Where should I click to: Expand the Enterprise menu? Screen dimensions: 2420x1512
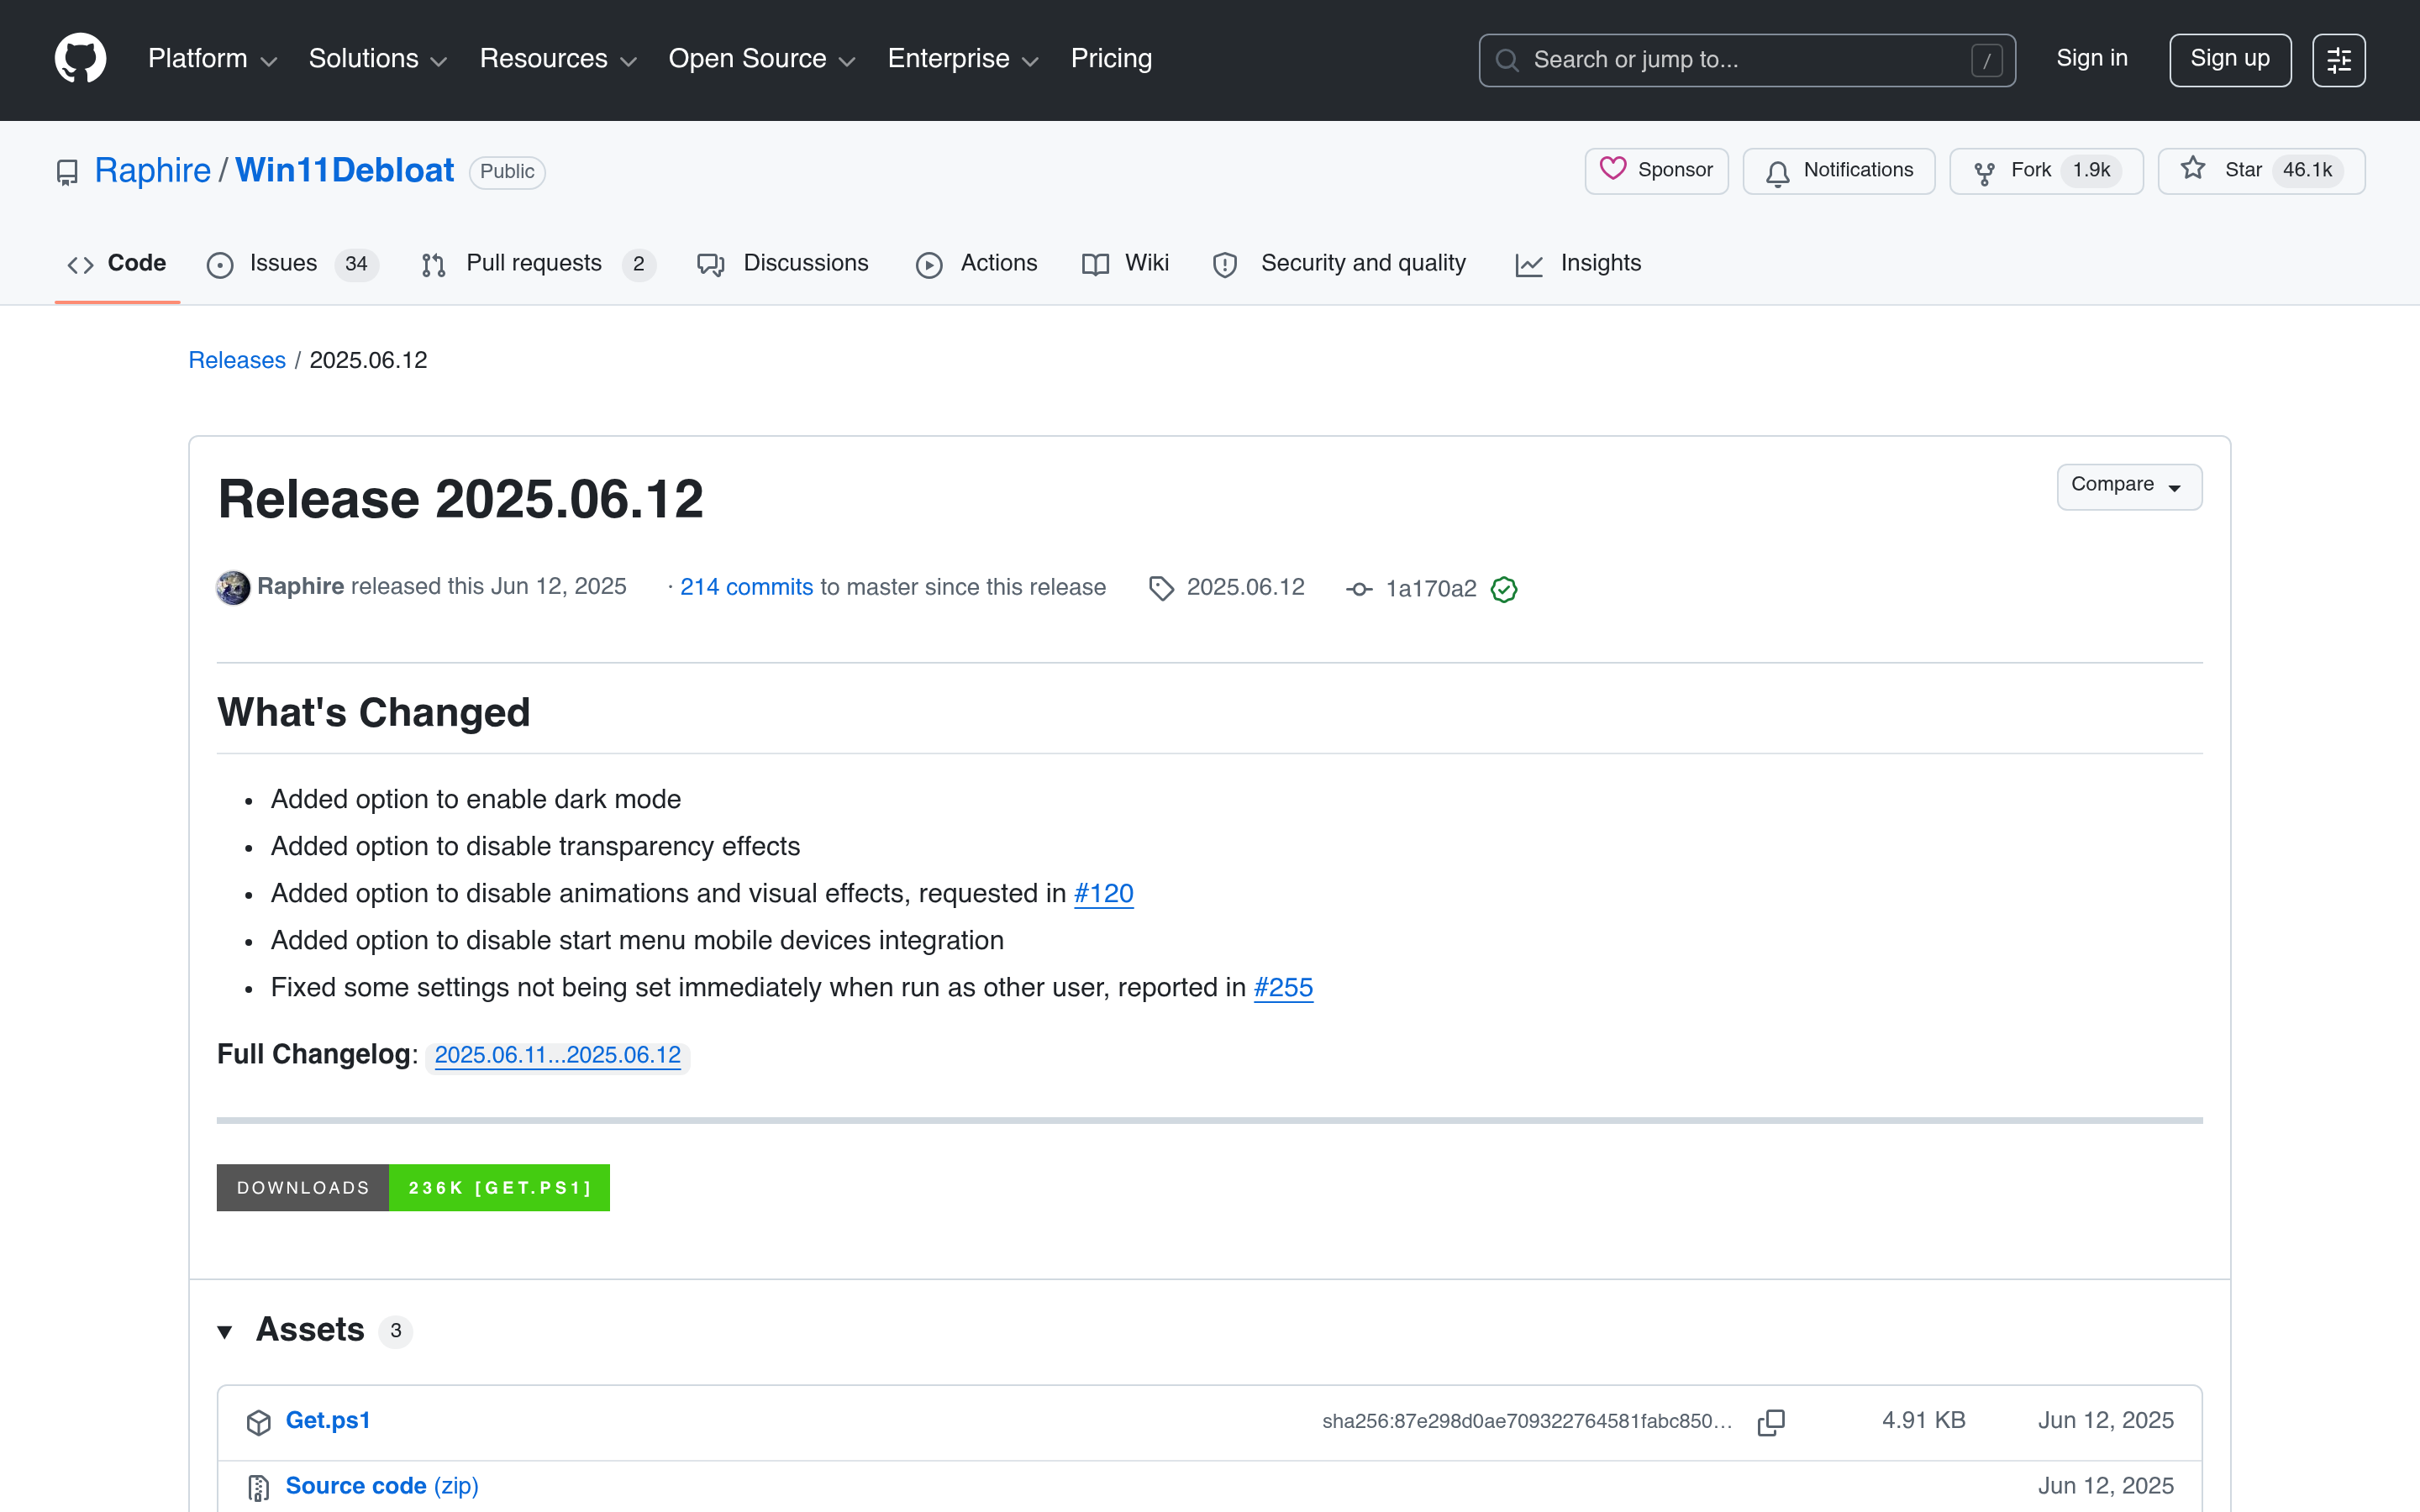click(963, 59)
